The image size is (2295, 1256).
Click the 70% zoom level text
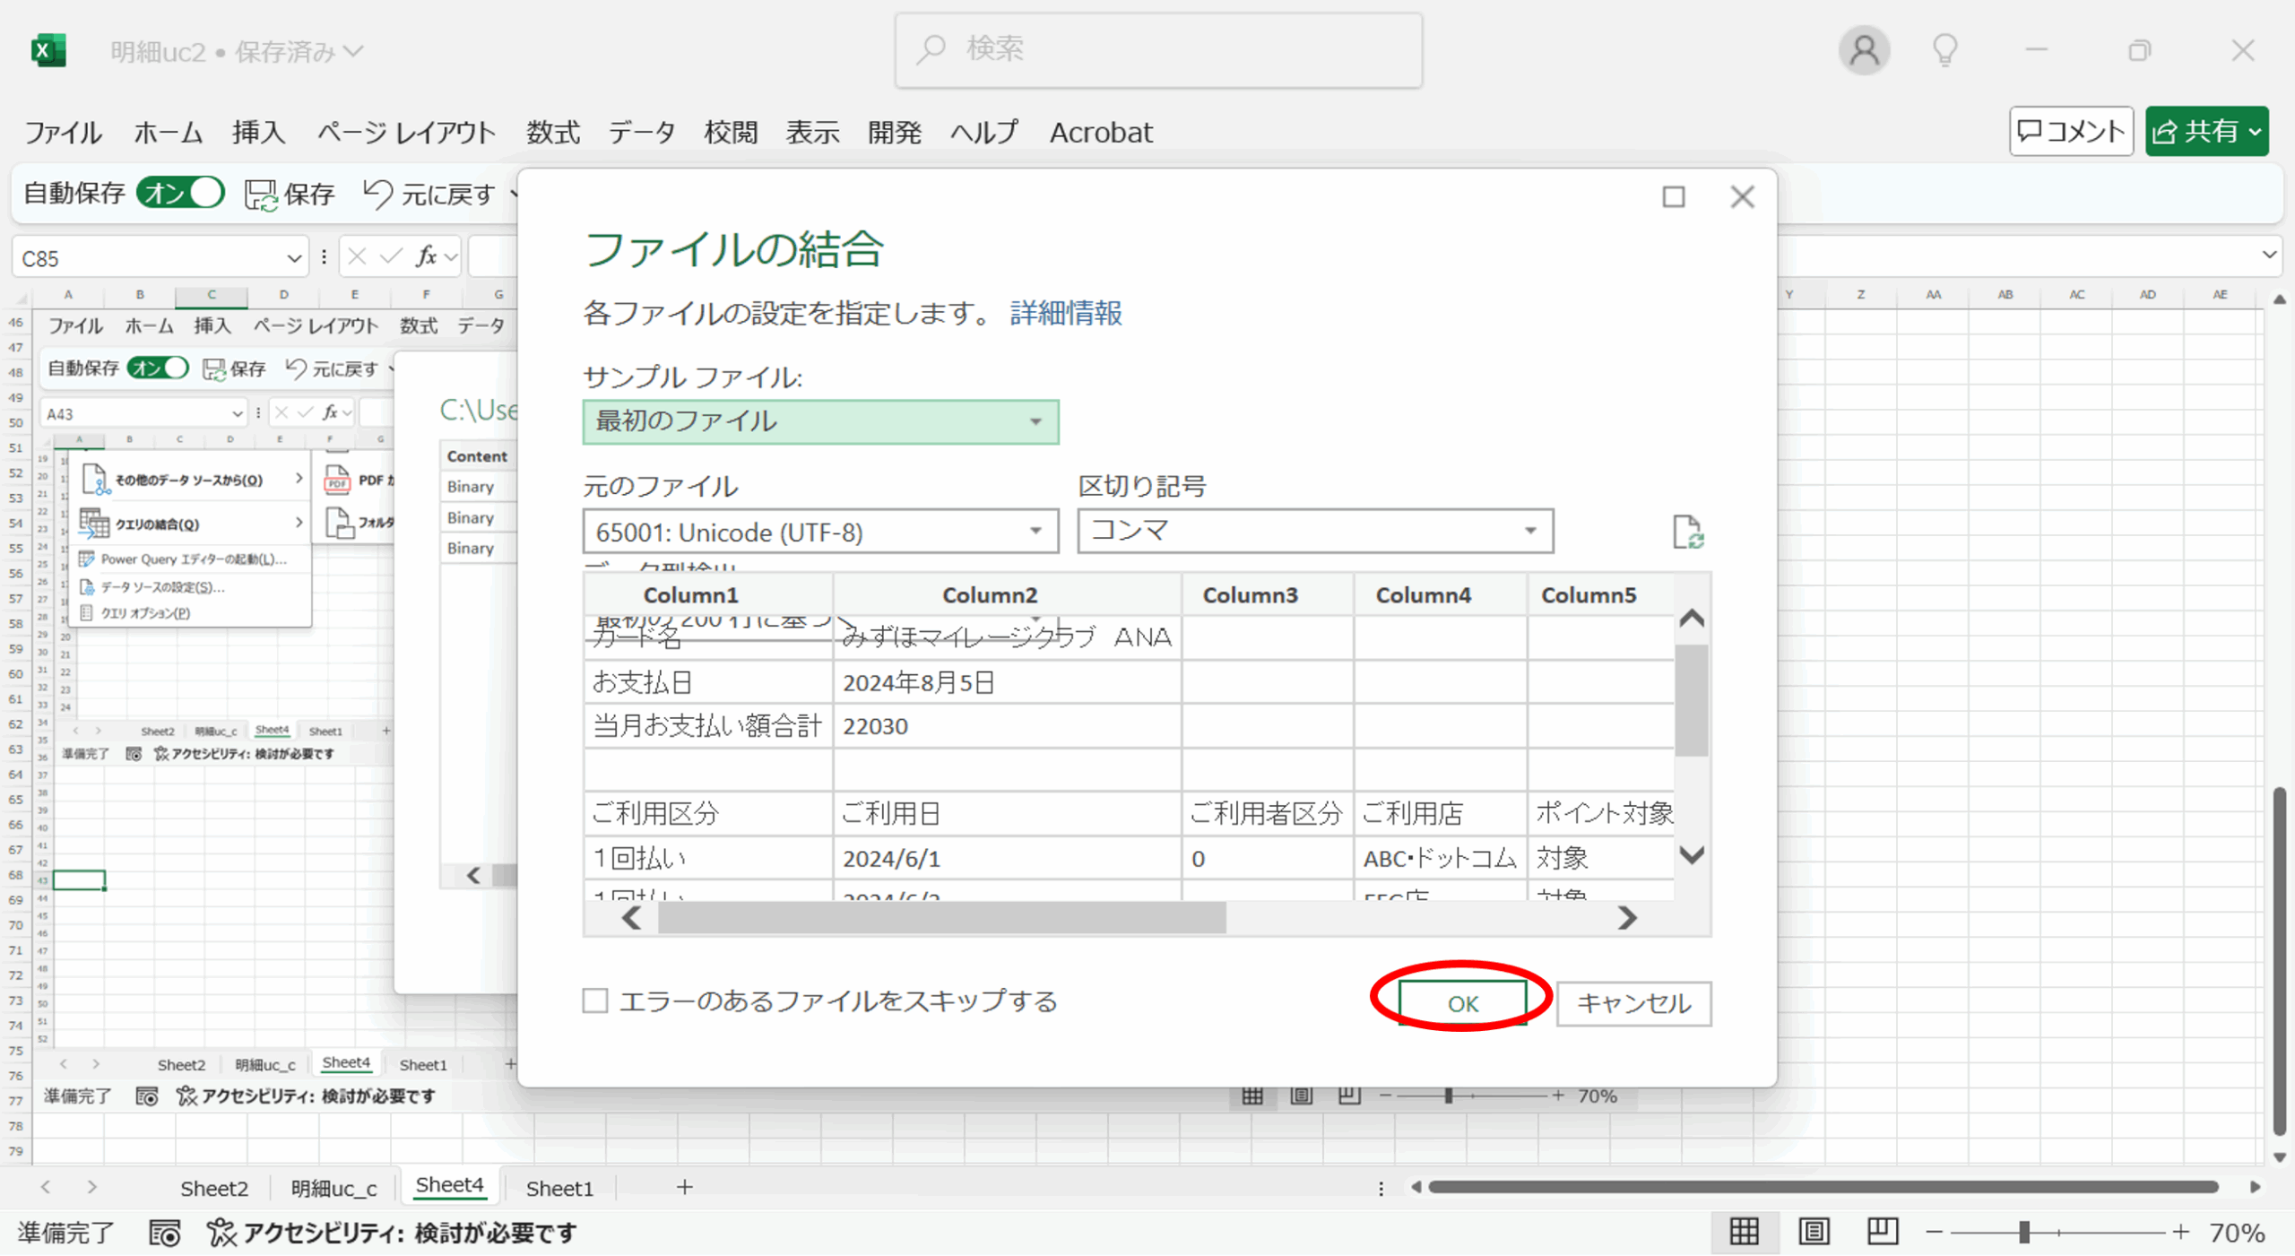[2237, 1233]
